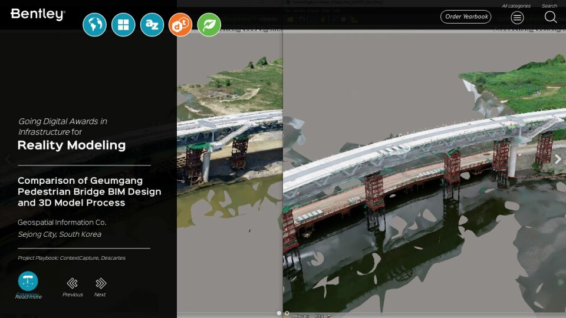
Task: Open the orange digital twin icon
Action: coord(180,25)
